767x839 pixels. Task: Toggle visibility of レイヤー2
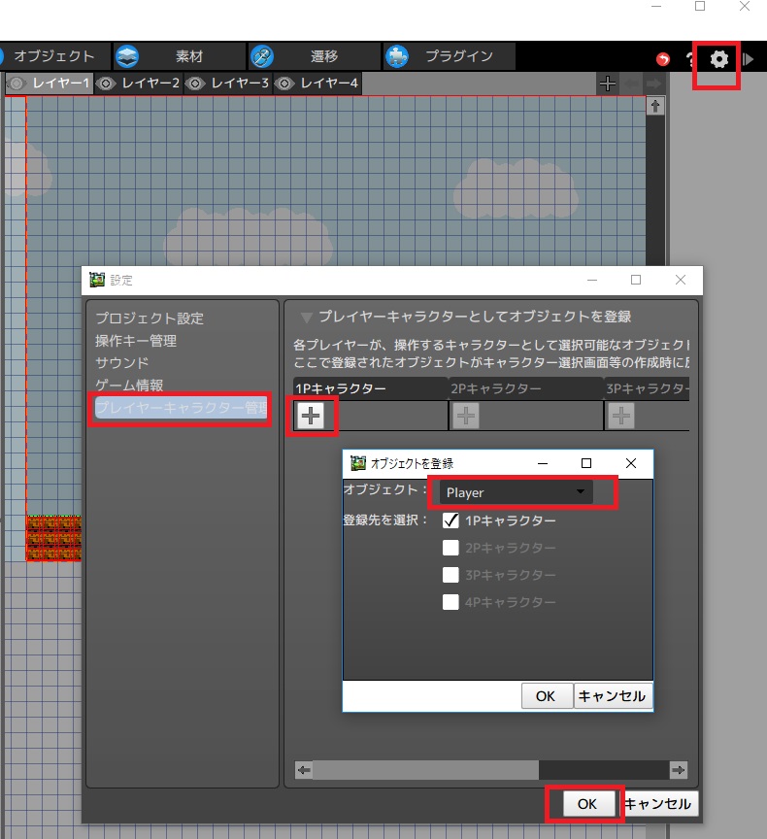[106, 84]
